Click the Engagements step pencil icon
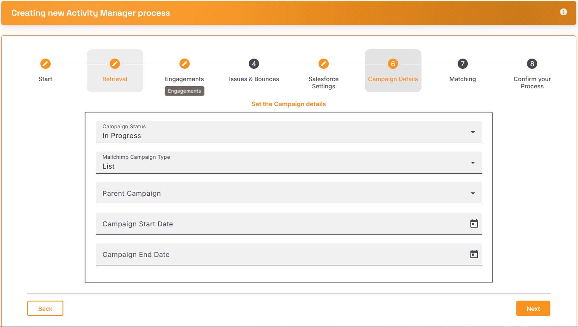Image resolution: width=578 pixels, height=327 pixels. click(x=184, y=64)
